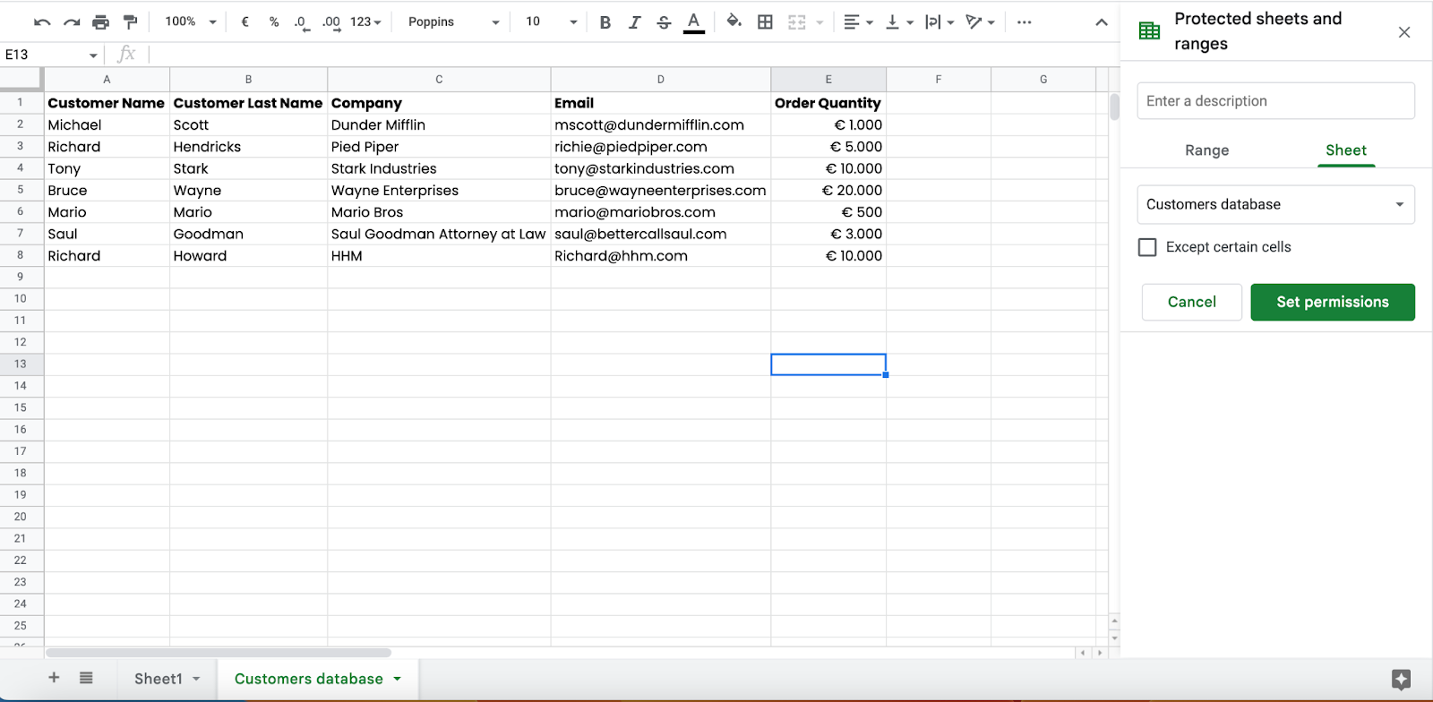
Task: Click the scroll down arrow of the sheet
Action: [1114, 638]
